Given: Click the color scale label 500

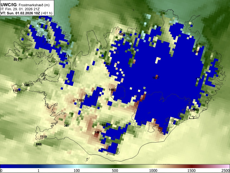Looking at the screenshot, I should (115, 171).
